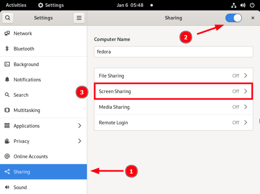260x194 pixels.
Task: Select the Privacy label in sidebar
Action: pyautogui.click(x=21, y=141)
